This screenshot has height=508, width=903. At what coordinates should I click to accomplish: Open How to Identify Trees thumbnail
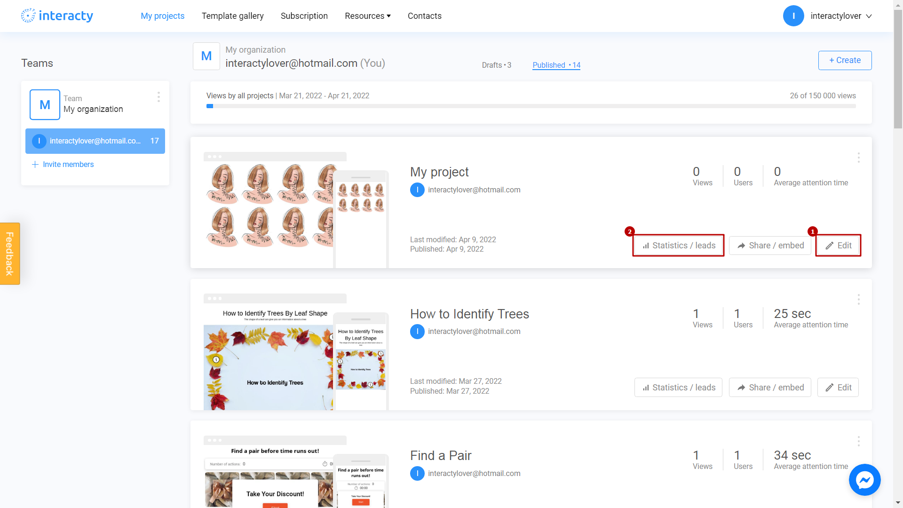tap(269, 352)
